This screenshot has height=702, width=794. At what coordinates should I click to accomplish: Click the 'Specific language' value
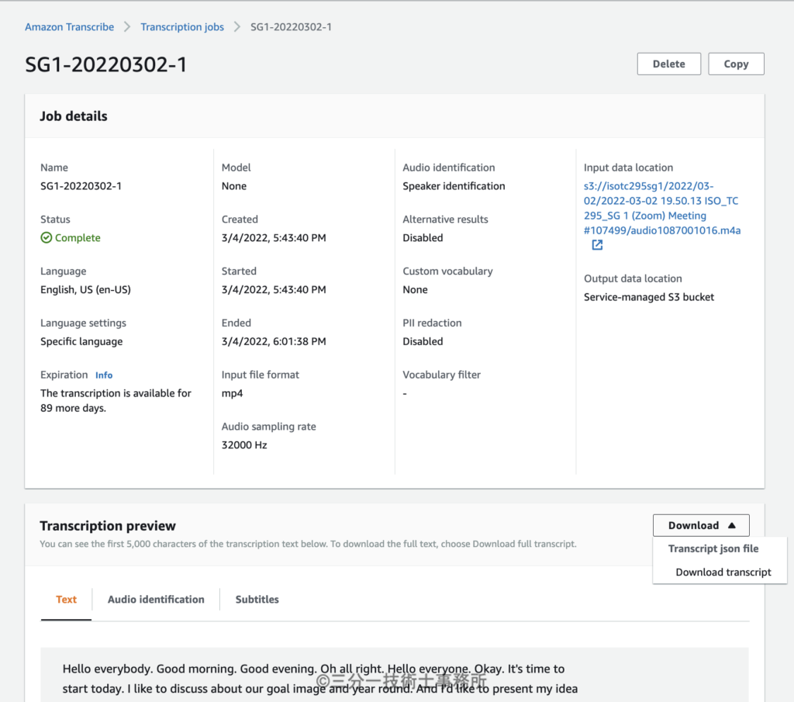[81, 341]
